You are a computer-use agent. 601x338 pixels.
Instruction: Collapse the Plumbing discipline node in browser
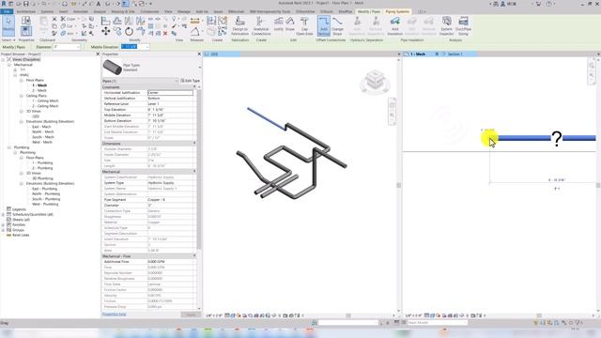9,147
